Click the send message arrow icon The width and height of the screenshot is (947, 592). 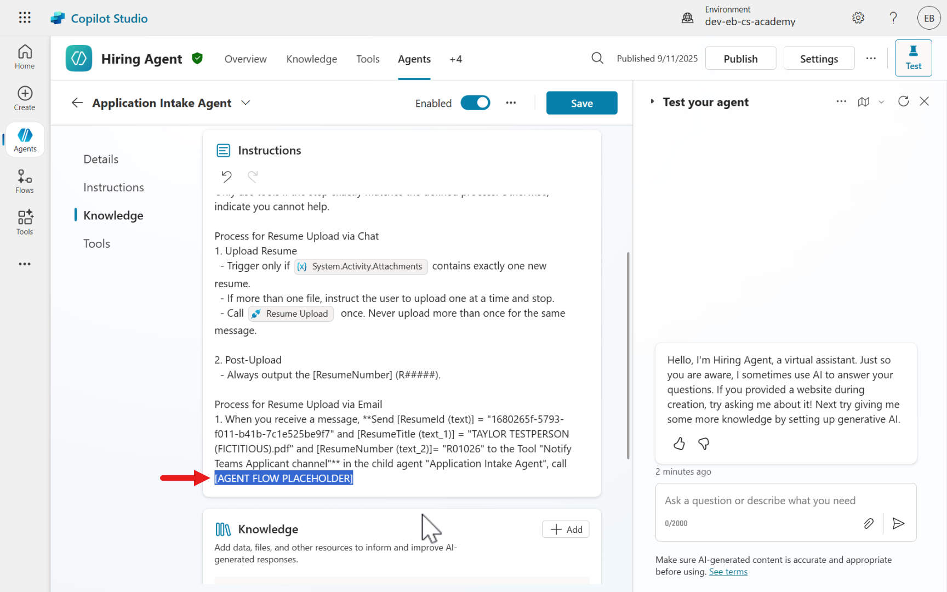pos(898,523)
